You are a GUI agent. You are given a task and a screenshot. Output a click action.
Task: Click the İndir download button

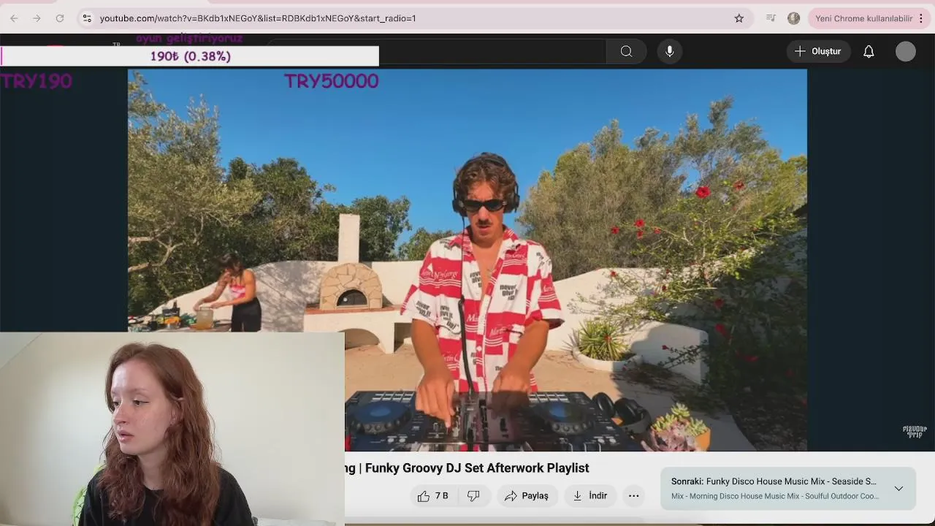(x=590, y=496)
